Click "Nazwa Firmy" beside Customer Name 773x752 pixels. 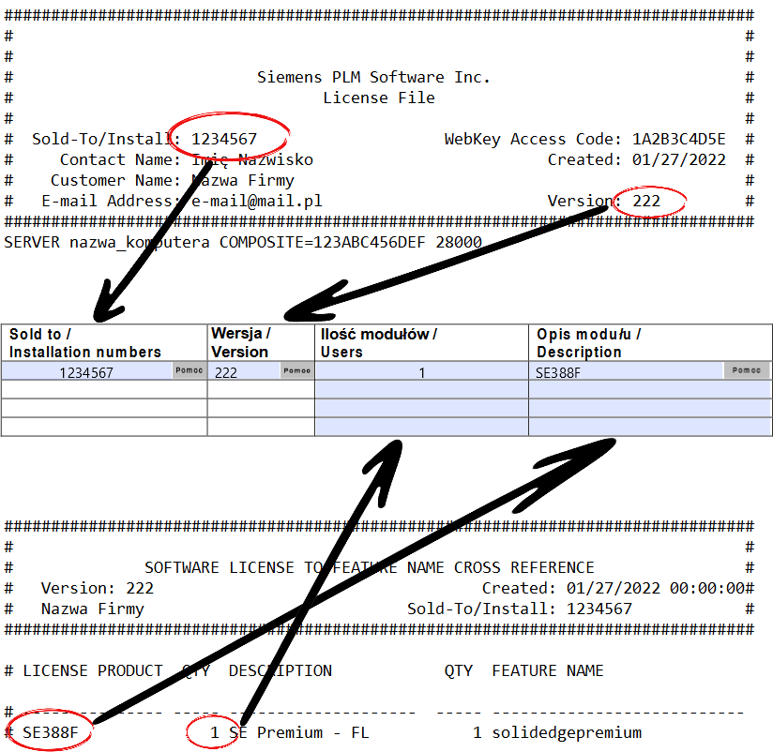pyautogui.click(x=243, y=181)
